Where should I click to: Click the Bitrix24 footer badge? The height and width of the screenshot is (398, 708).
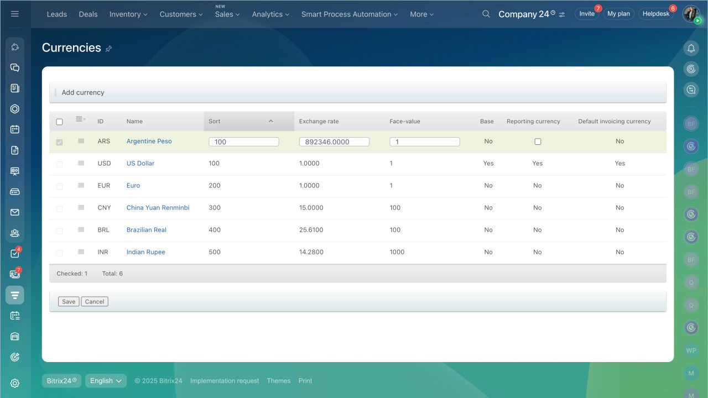click(x=61, y=381)
